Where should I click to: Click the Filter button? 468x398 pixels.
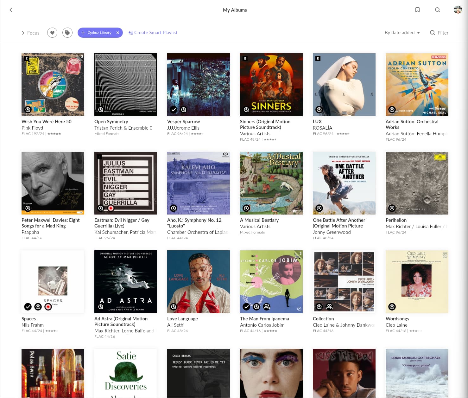pyautogui.click(x=439, y=33)
